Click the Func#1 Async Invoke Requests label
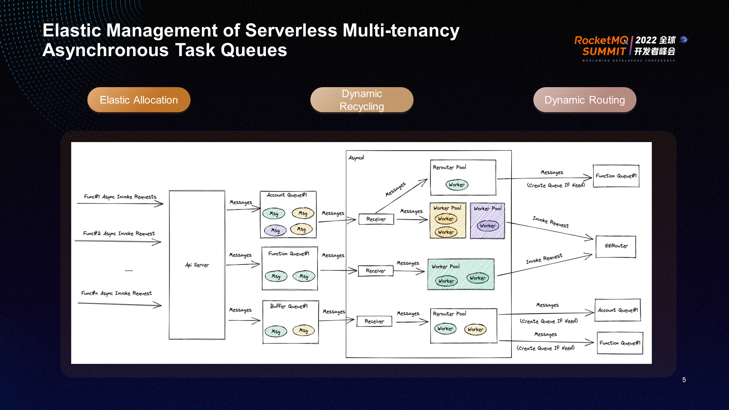This screenshot has width=729, height=410. [120, 197]
